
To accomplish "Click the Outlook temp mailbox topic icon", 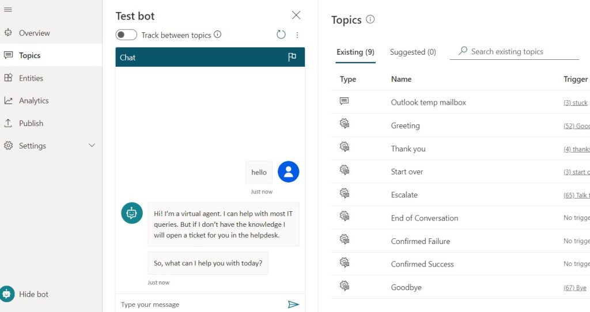I will [345, 101].
